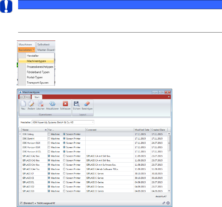The image size is (222, 207).
Task: Select Screen Printer radio for SIPLACE CF
Action: [64, 173]
